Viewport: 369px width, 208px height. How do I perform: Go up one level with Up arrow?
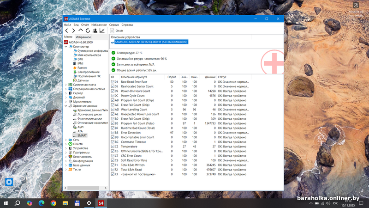pyautogui.click(x=81, y=31)
